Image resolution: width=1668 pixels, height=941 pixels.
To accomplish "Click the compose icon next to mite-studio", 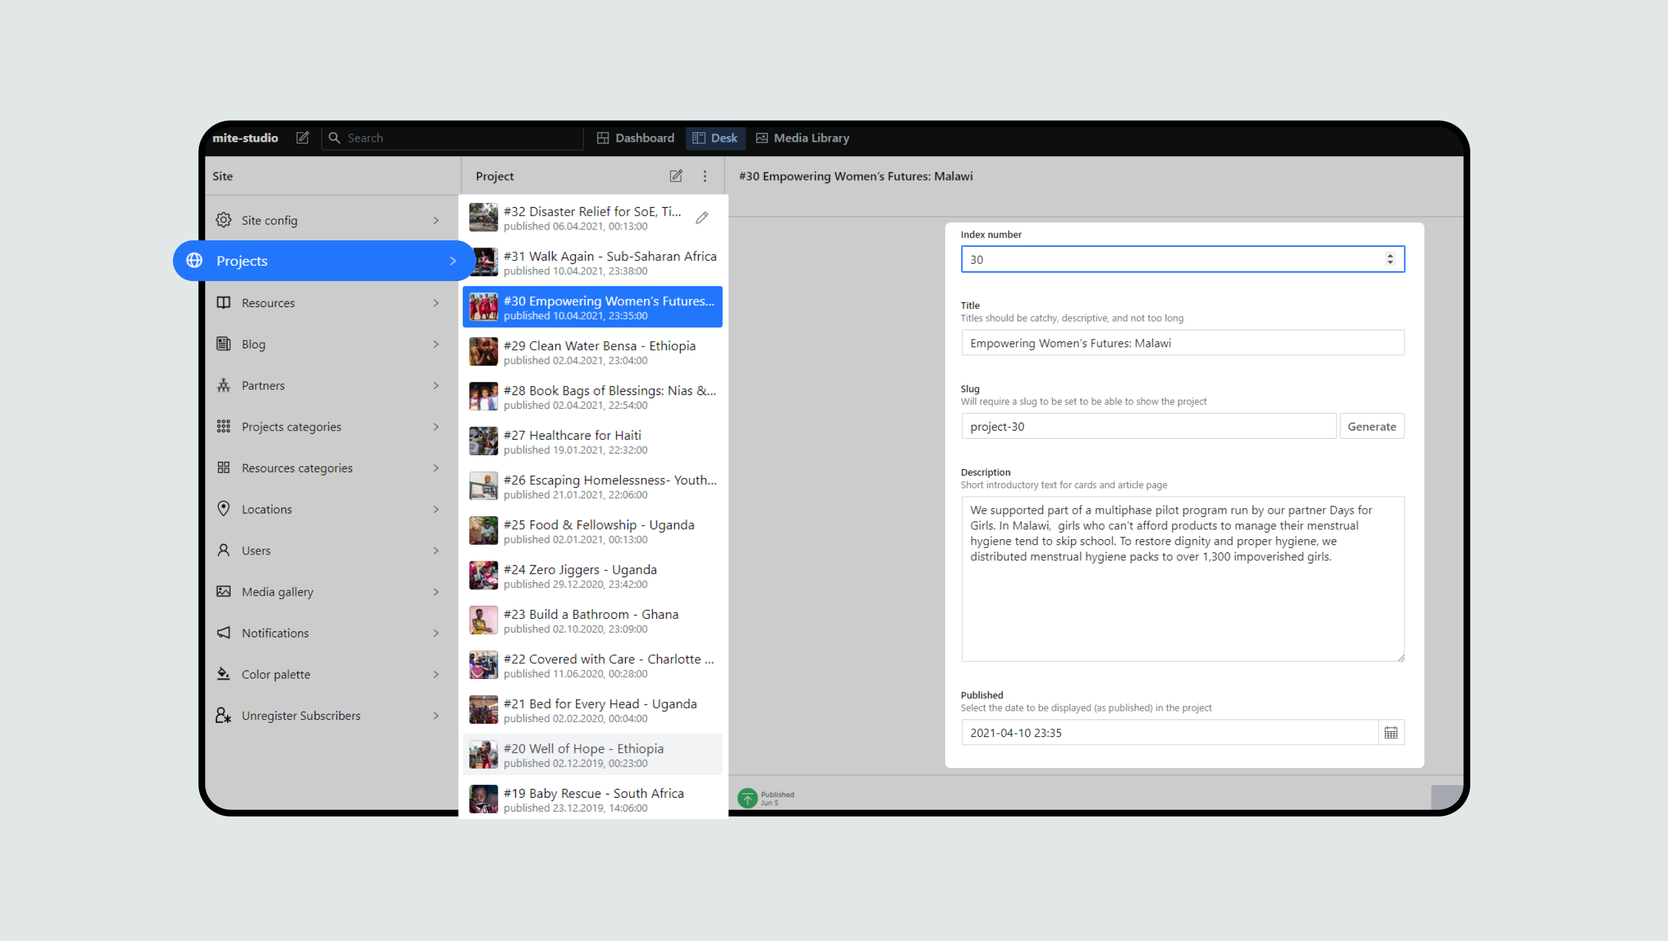I will click(x=303, y=138).
